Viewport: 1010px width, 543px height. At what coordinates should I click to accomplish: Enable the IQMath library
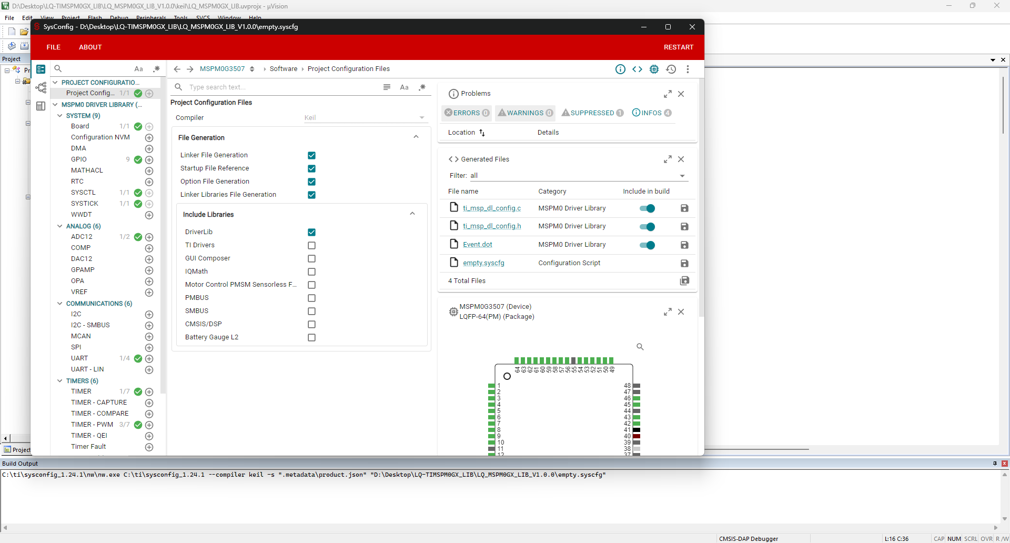(312, 271)
